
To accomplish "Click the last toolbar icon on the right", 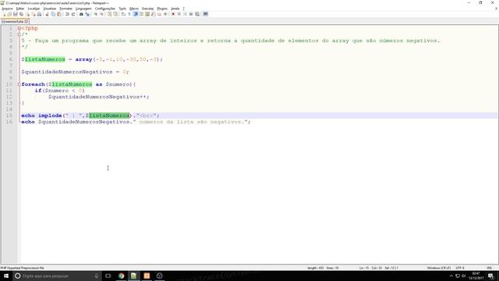I will tap(205, 14).
